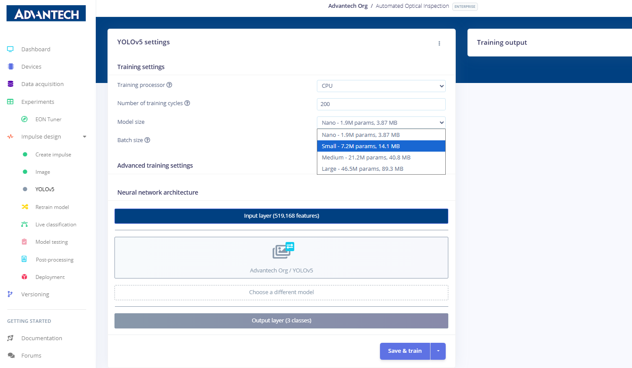The image size is (632, 368).
Task: Click the EON Tuner compass icon
Action: coord(25,119)
